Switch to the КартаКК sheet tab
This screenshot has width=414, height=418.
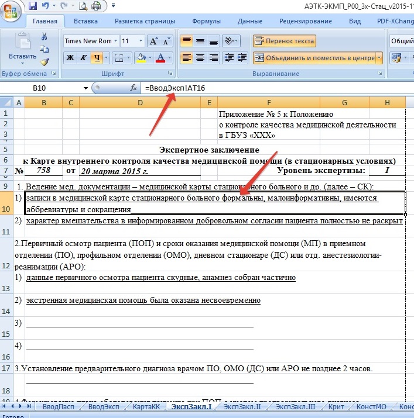click(x=146, y=407)
